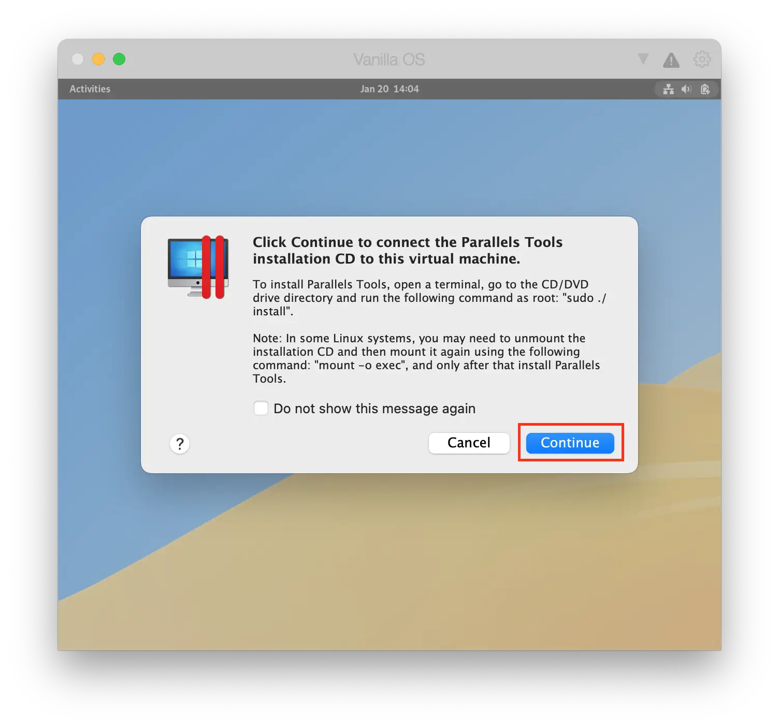Click the Parallels Desktop logo in dialog

[x=198, y=267]
